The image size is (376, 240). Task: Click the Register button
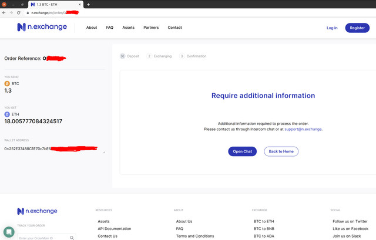click(x=357, y=28)
